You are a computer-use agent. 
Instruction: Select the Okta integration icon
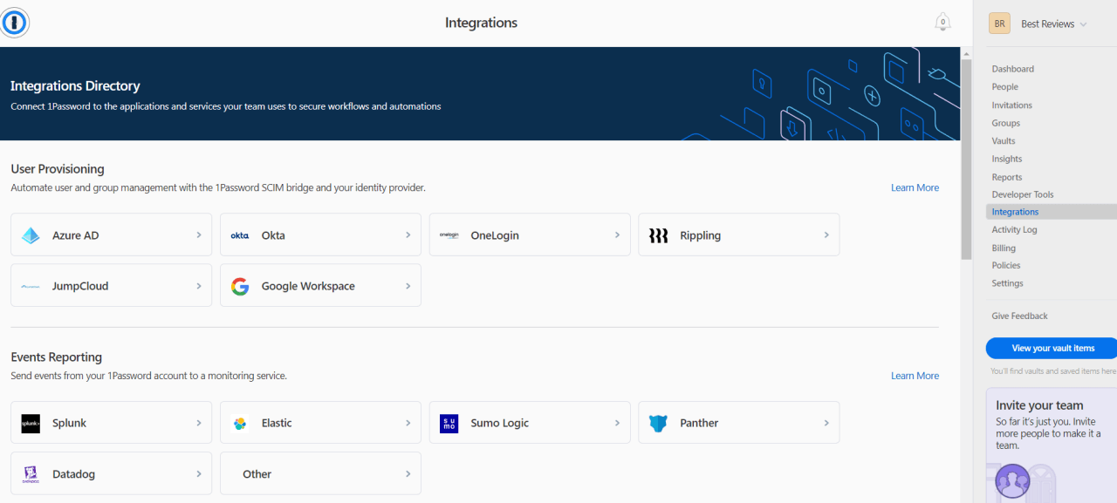point(239,235)
